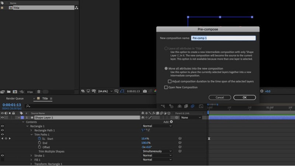Open Trim Multiple Shapes Simultaneously dropdown

click(157, 151)
